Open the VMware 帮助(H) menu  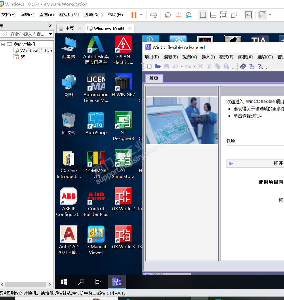(x=115, y=15)
